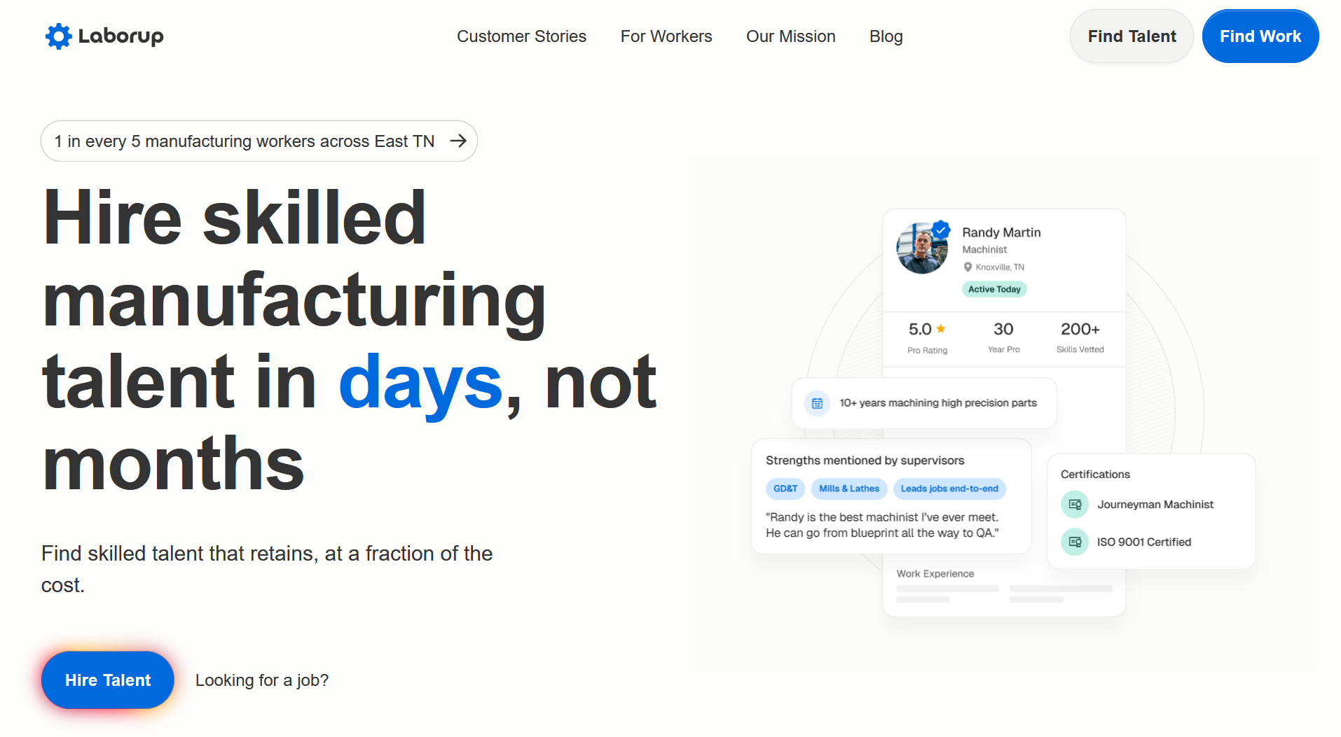Click Randy Martin's profile photo

point(921,249)
